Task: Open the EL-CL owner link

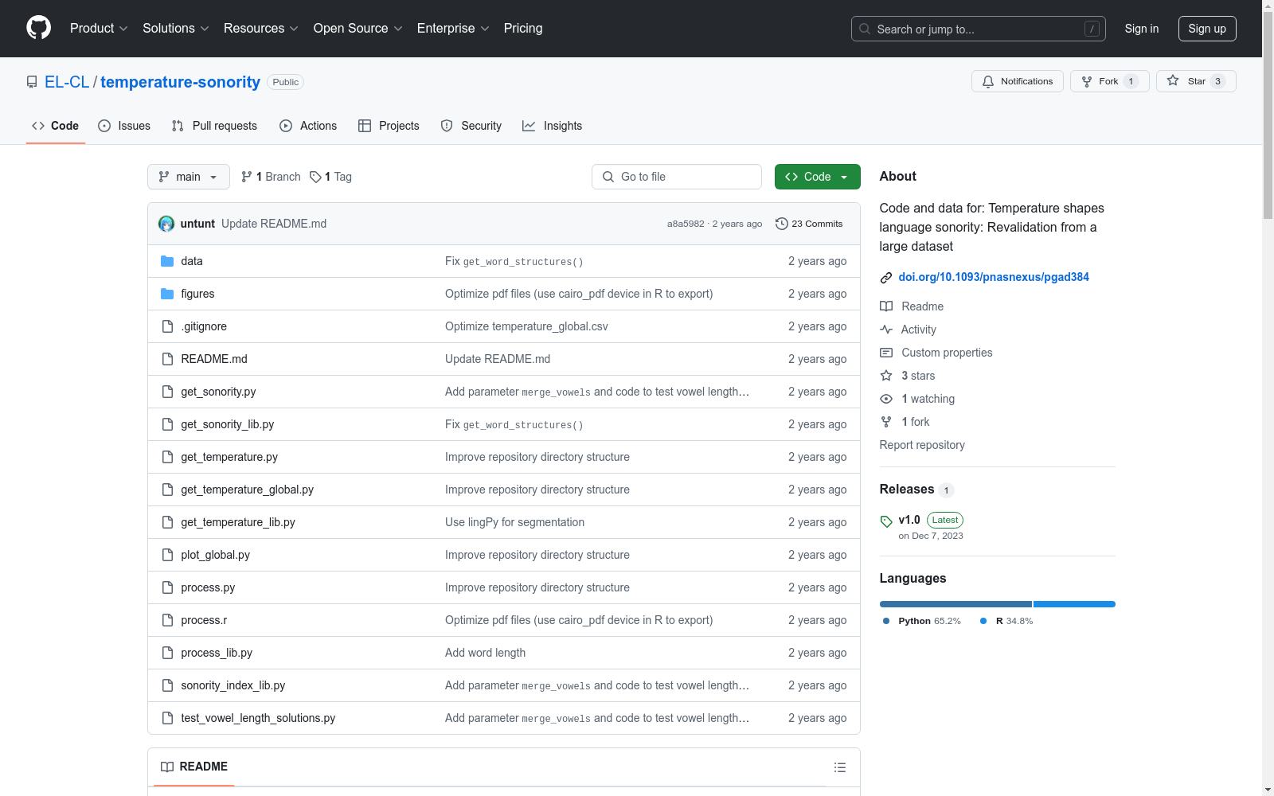Action: tap(67, 82)
